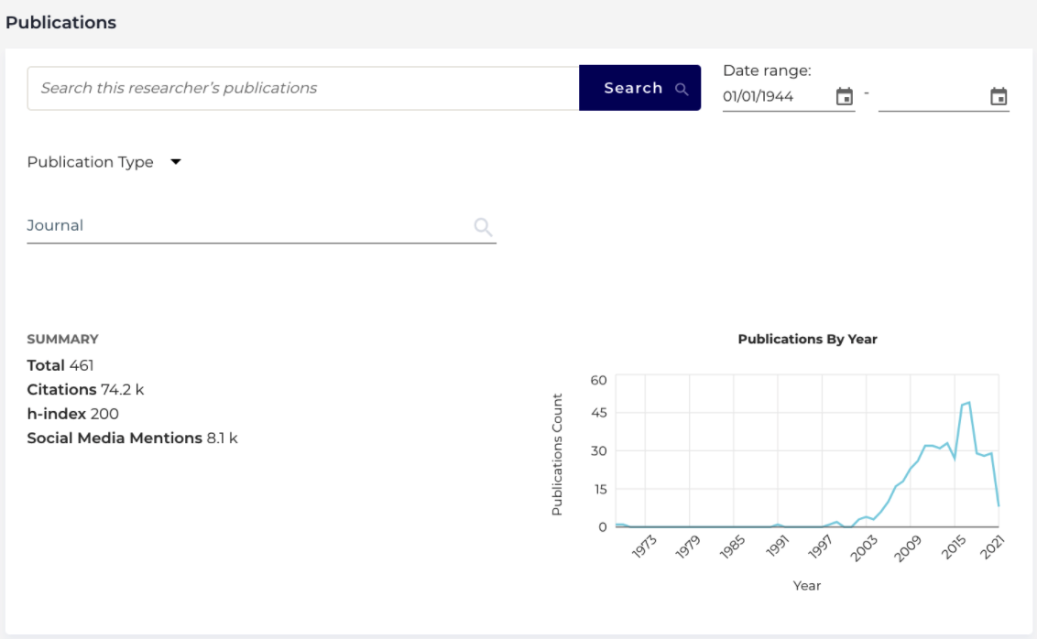Click the Publications Count axis label
This screenshot has height=639, width=1037.
pyautogui.click(x=557, y=455)
